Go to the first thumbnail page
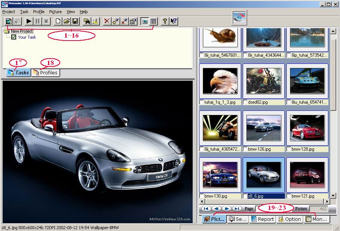This screenshot has height=231, width=340. click(x=206, y=208)
